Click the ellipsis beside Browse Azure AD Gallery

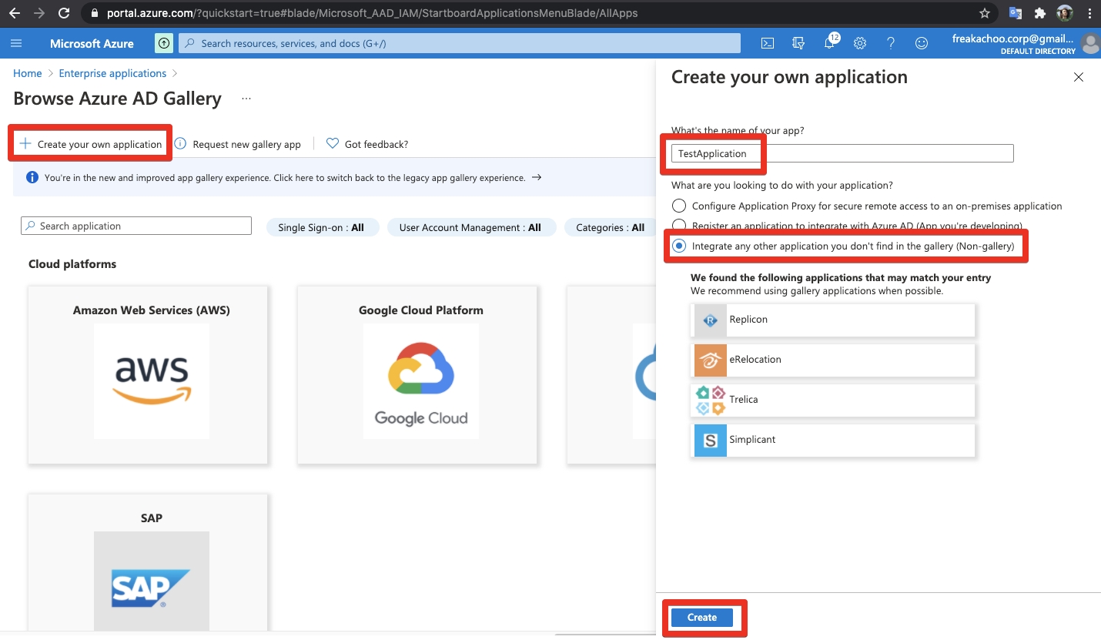246,99
